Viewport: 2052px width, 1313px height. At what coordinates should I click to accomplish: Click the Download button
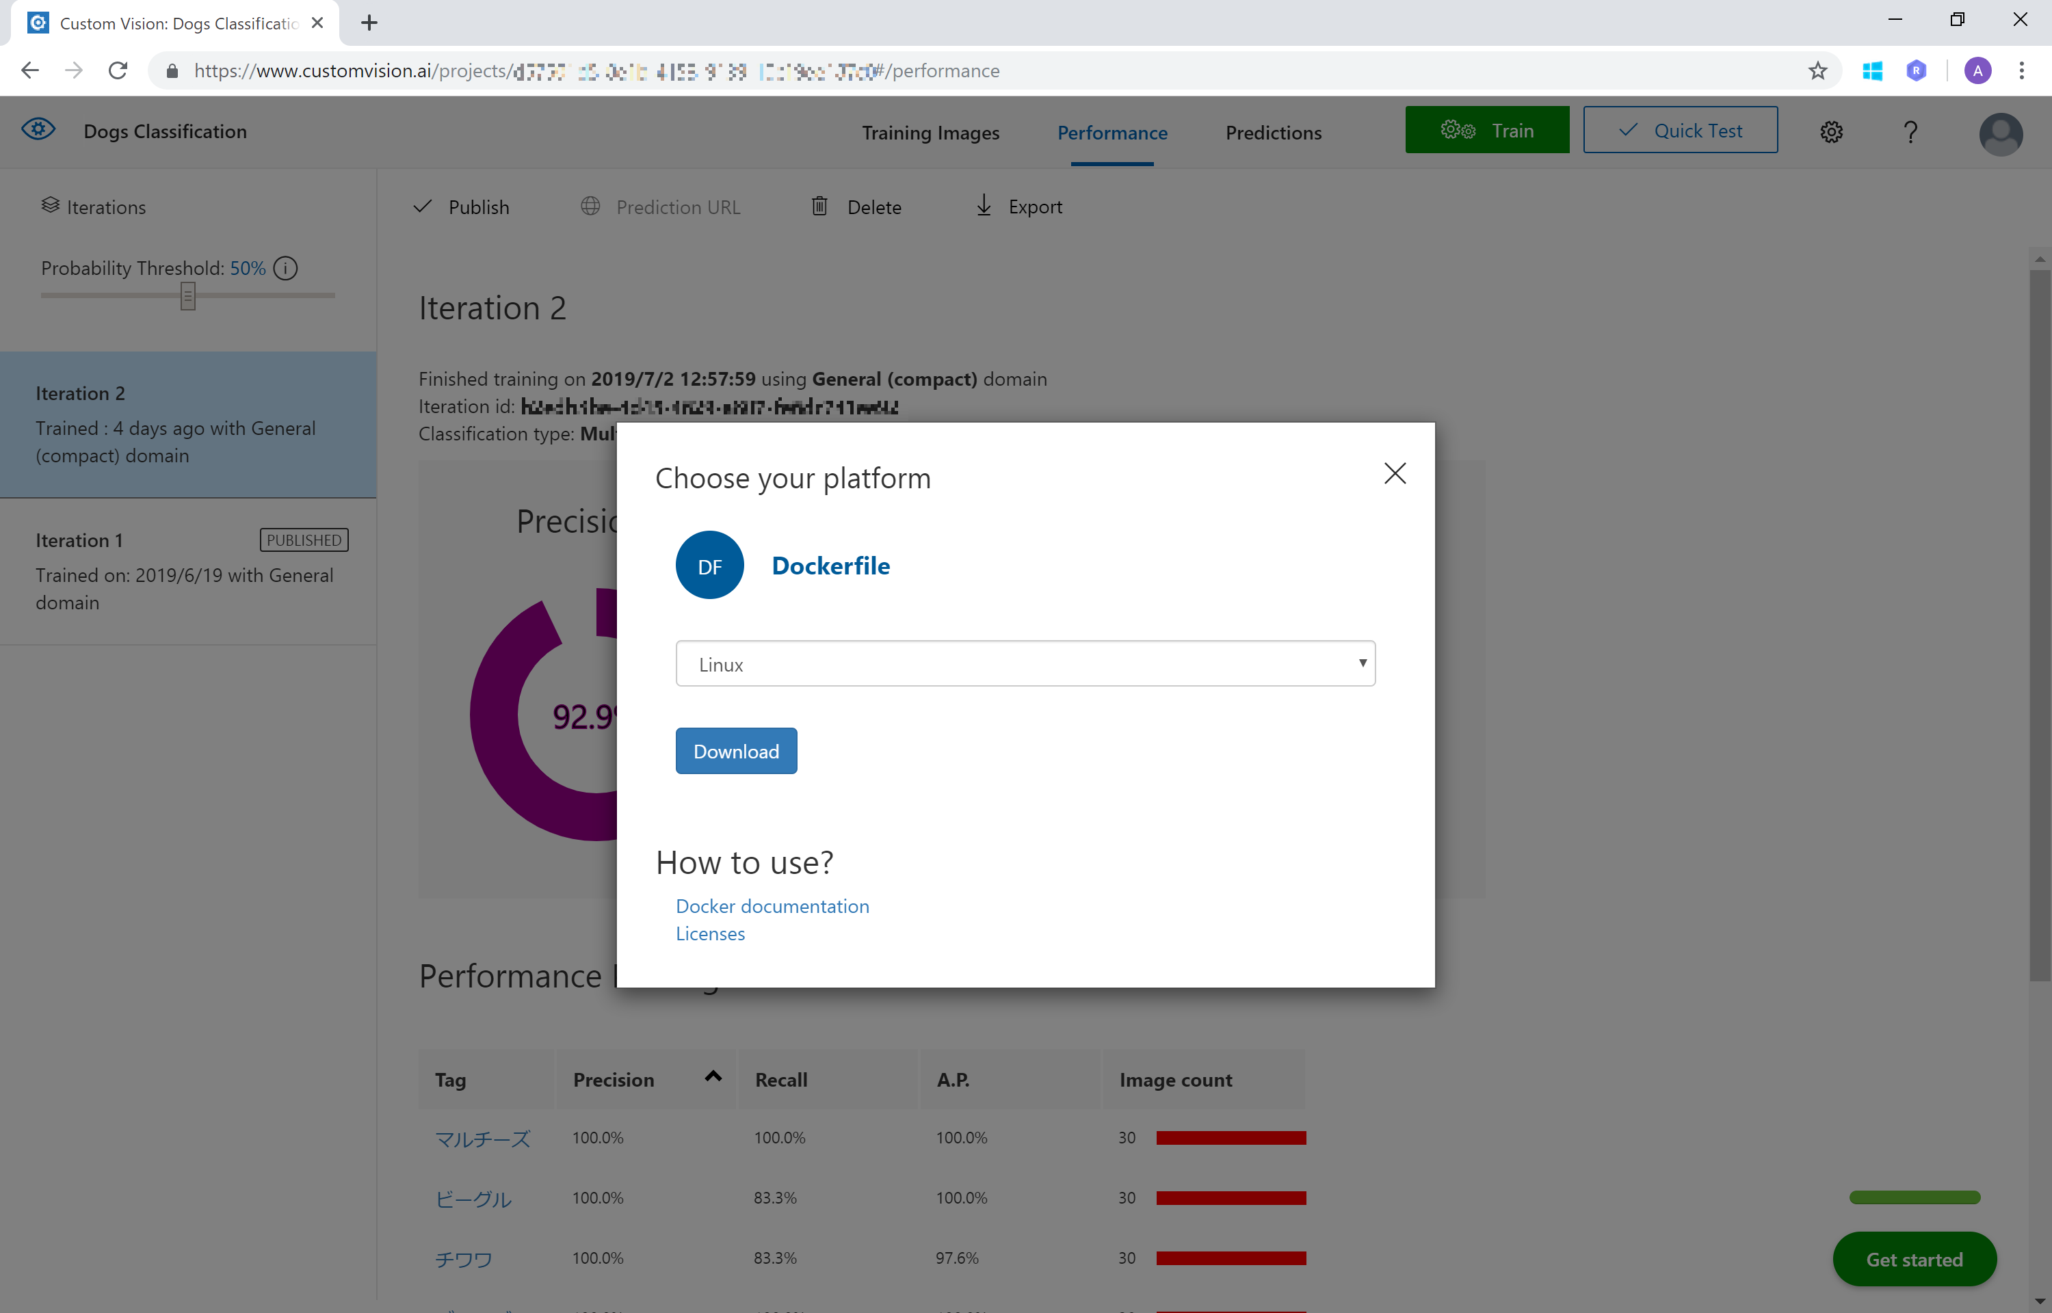(736, 751)
